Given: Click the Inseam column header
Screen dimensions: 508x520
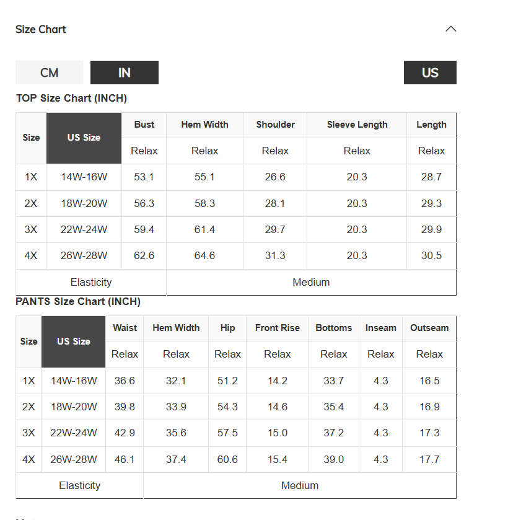Looking at the screenshot, I should click(380, 328).
